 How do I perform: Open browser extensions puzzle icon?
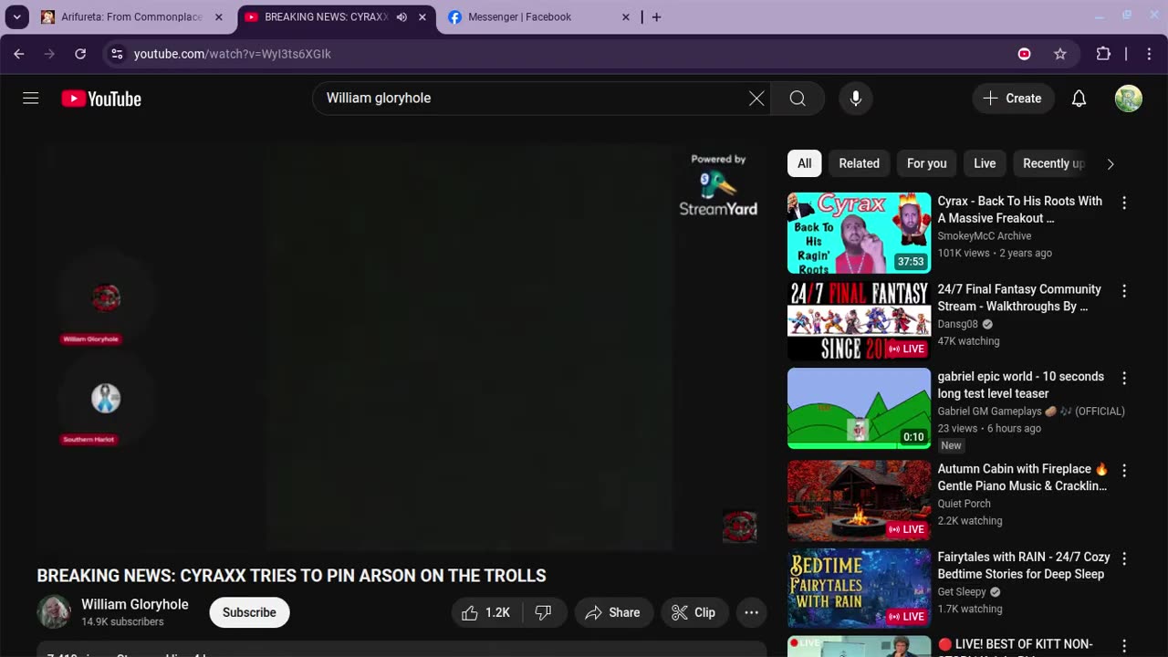click(1103, 54)
